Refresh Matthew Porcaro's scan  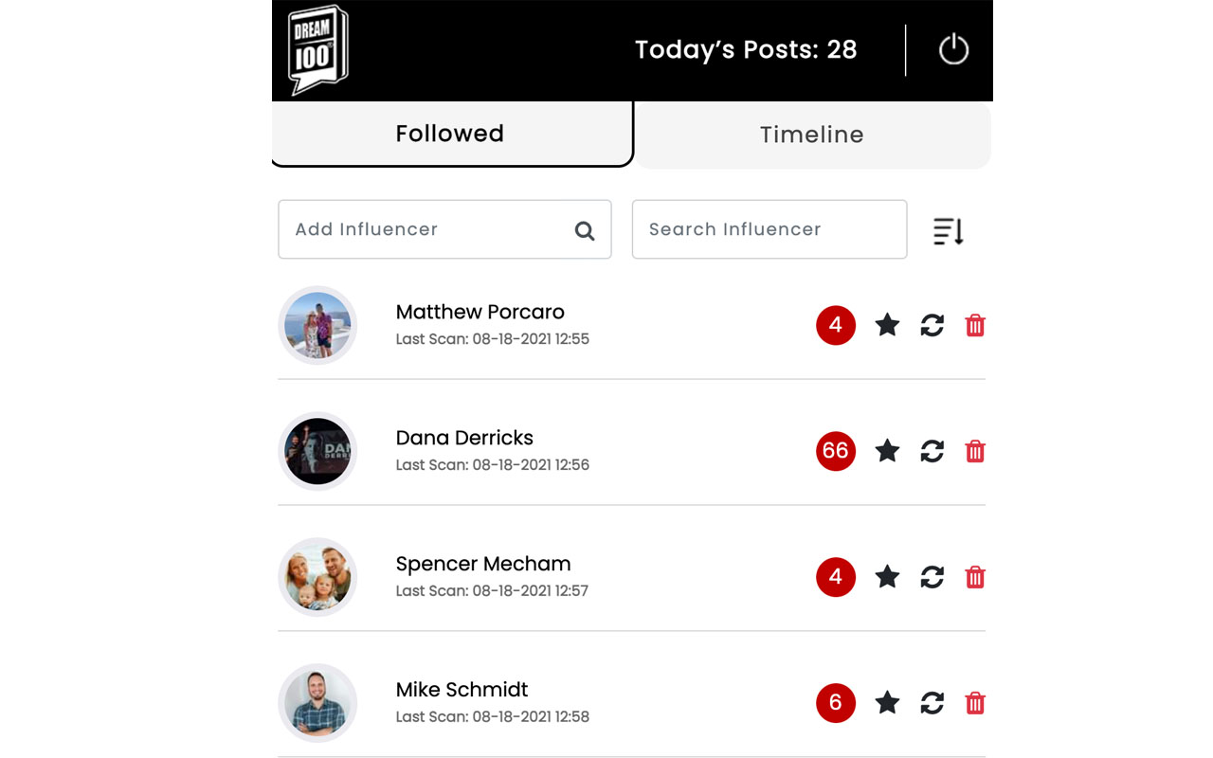click(x=932, y=326)
